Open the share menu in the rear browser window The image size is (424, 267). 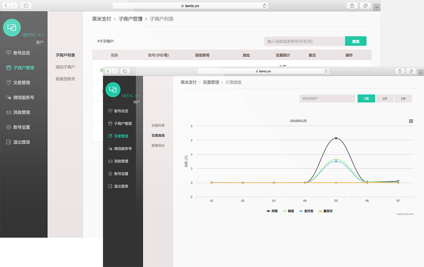tap(352, 6)
